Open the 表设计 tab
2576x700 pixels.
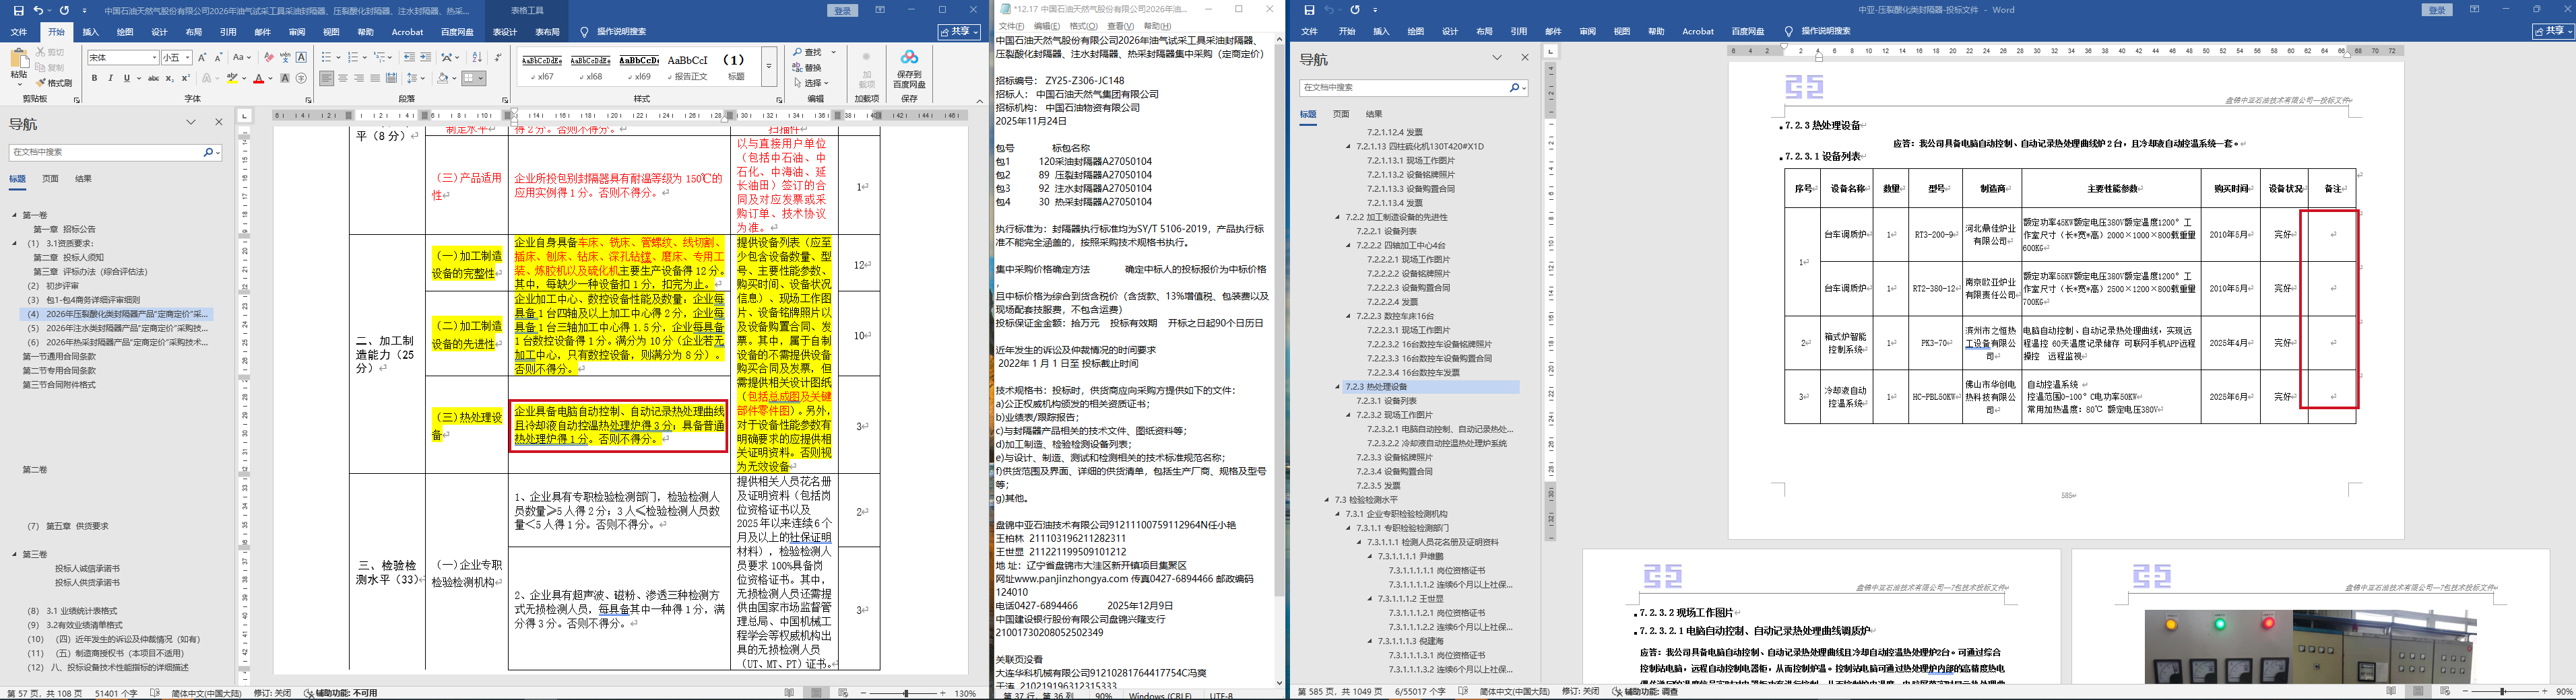point(504,32)
